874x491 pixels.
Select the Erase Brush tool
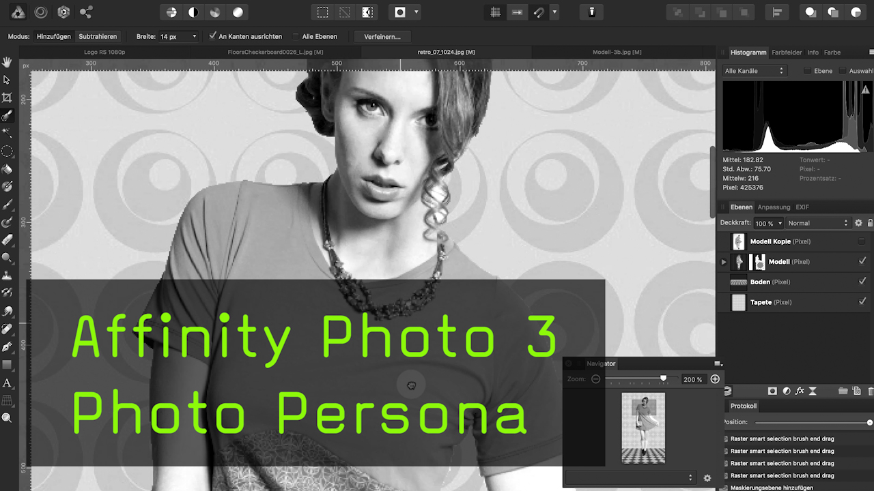click(x=7, y=240)
